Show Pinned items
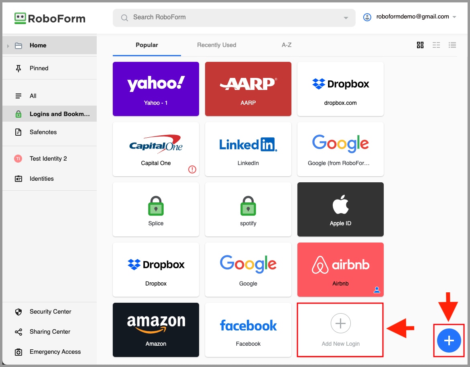This screenshot has height=367, width=470. (39, 68)
